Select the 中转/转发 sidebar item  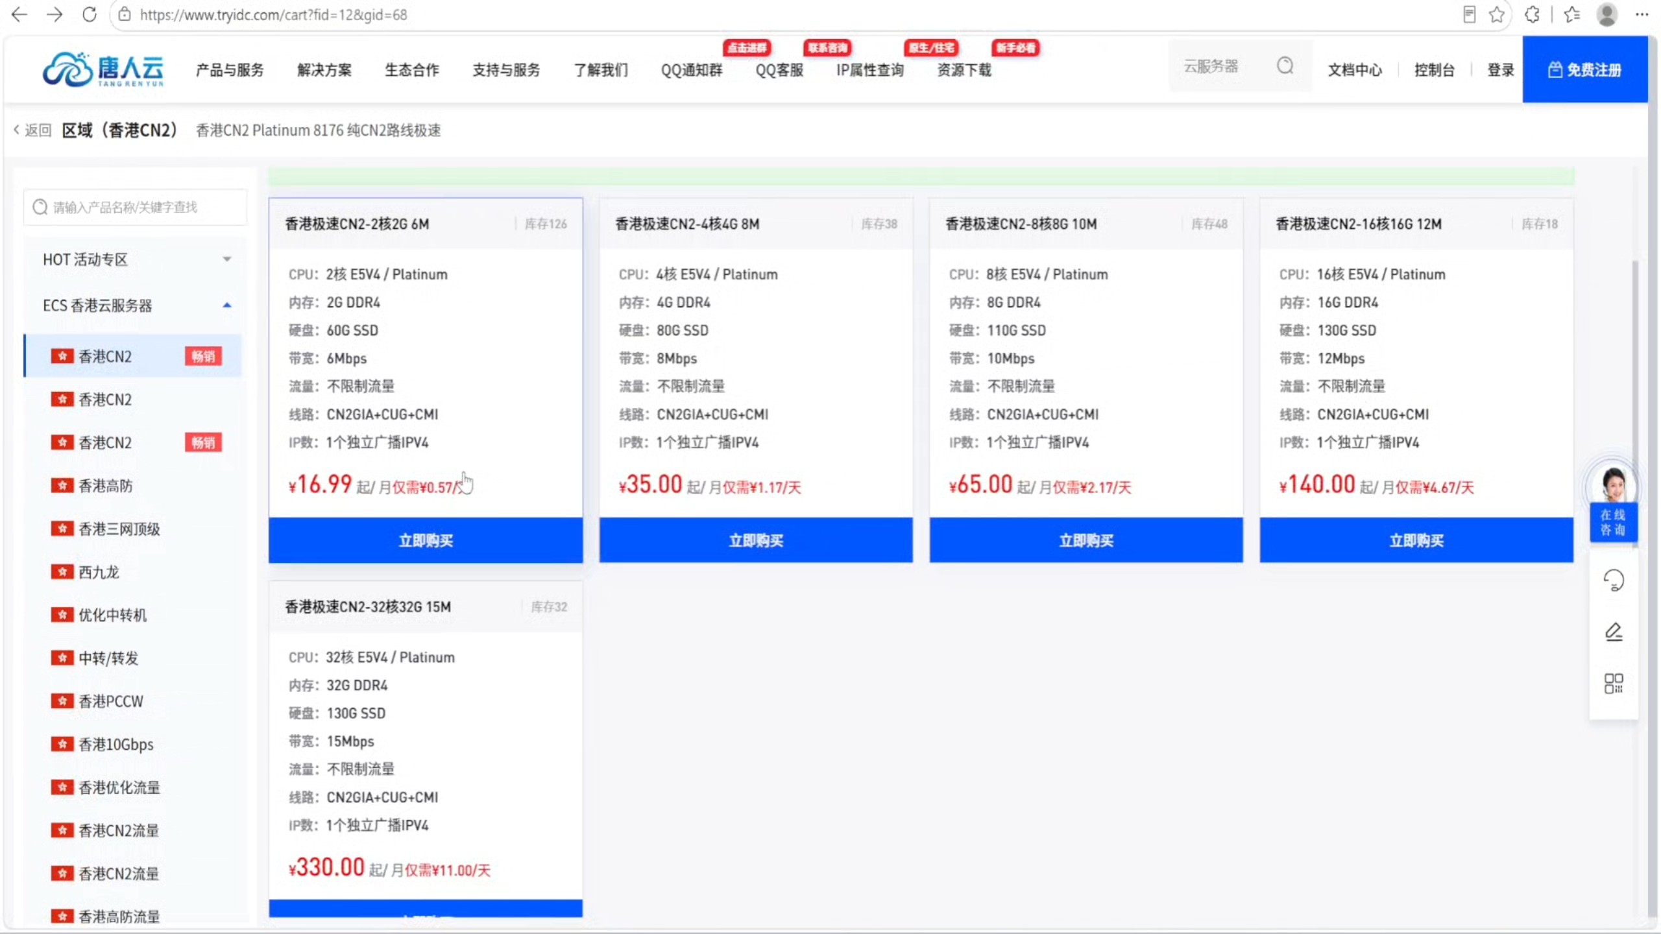point(134,658)
